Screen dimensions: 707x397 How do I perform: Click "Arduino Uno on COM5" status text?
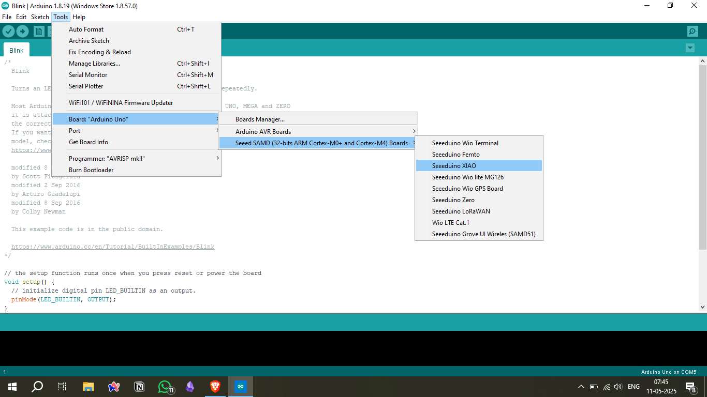(x=669, y=372)
